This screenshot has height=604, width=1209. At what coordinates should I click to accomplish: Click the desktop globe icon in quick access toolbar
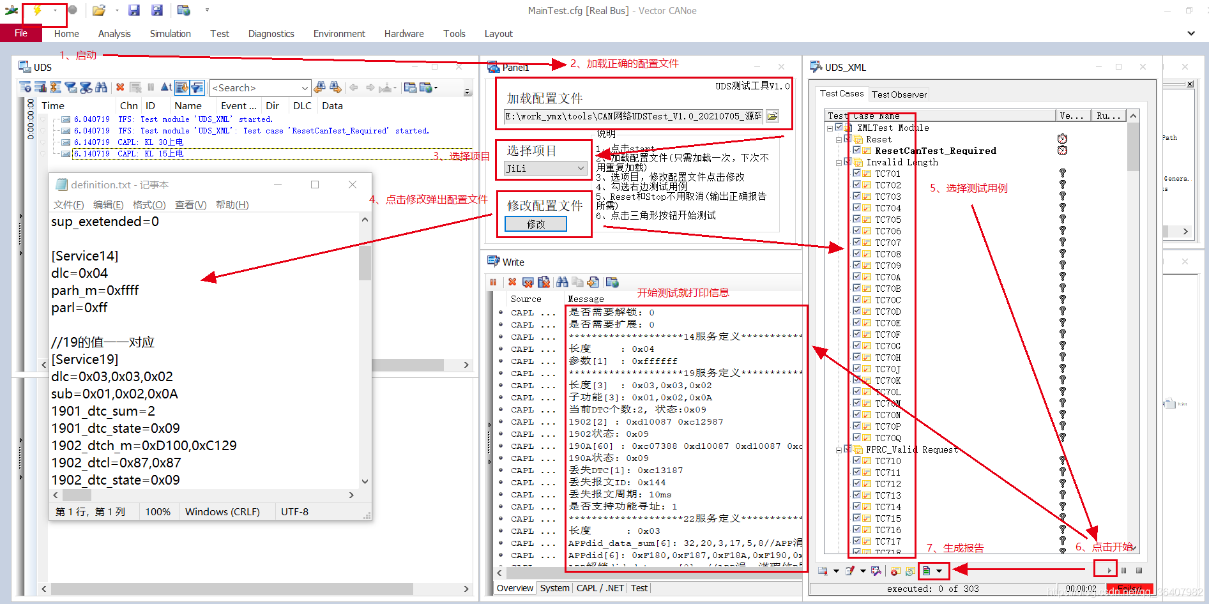tap(184, 10)
